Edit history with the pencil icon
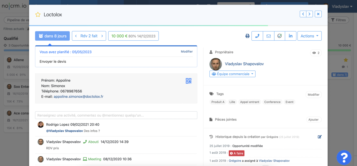The image size is (357, 166). (x=320, y=137)
